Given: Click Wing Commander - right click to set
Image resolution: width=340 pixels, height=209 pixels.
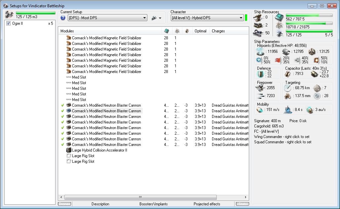Looking at the screenshot, I should tap(282, 137).
